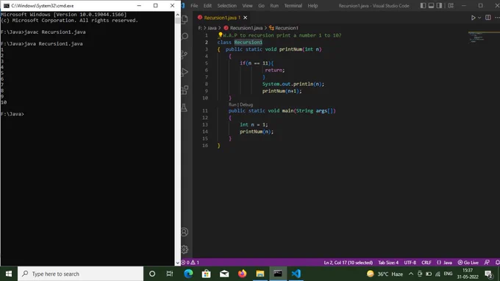
Task: Open the Go menu
Action: pyautogui.click(x=261, y=5)
